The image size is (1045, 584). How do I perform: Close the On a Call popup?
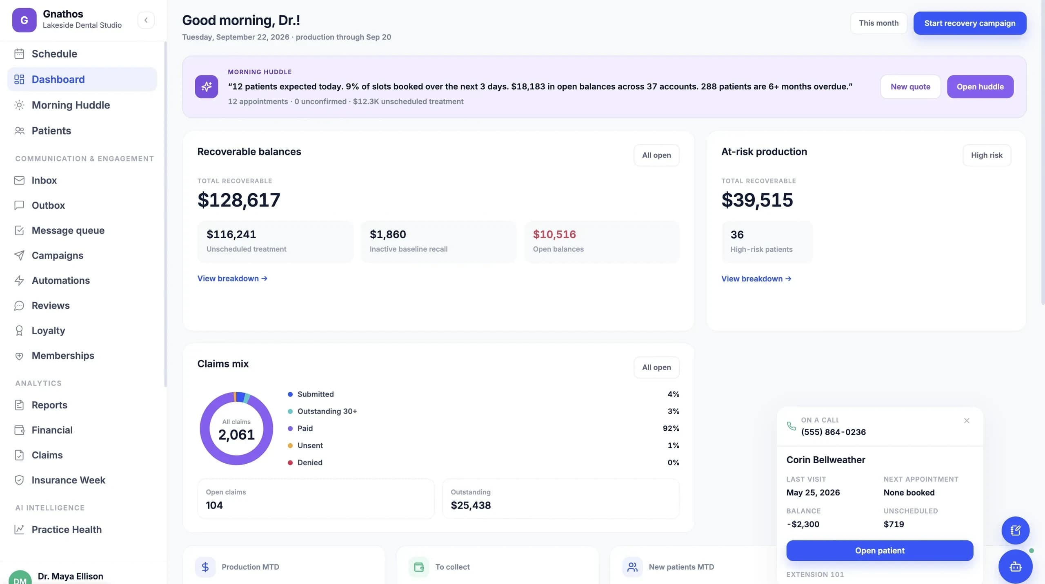(x=967, y=420)
